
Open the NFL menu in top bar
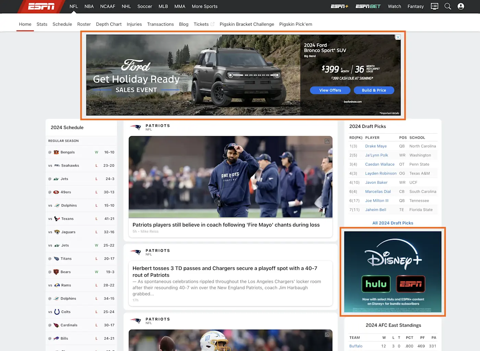point(74,6)
